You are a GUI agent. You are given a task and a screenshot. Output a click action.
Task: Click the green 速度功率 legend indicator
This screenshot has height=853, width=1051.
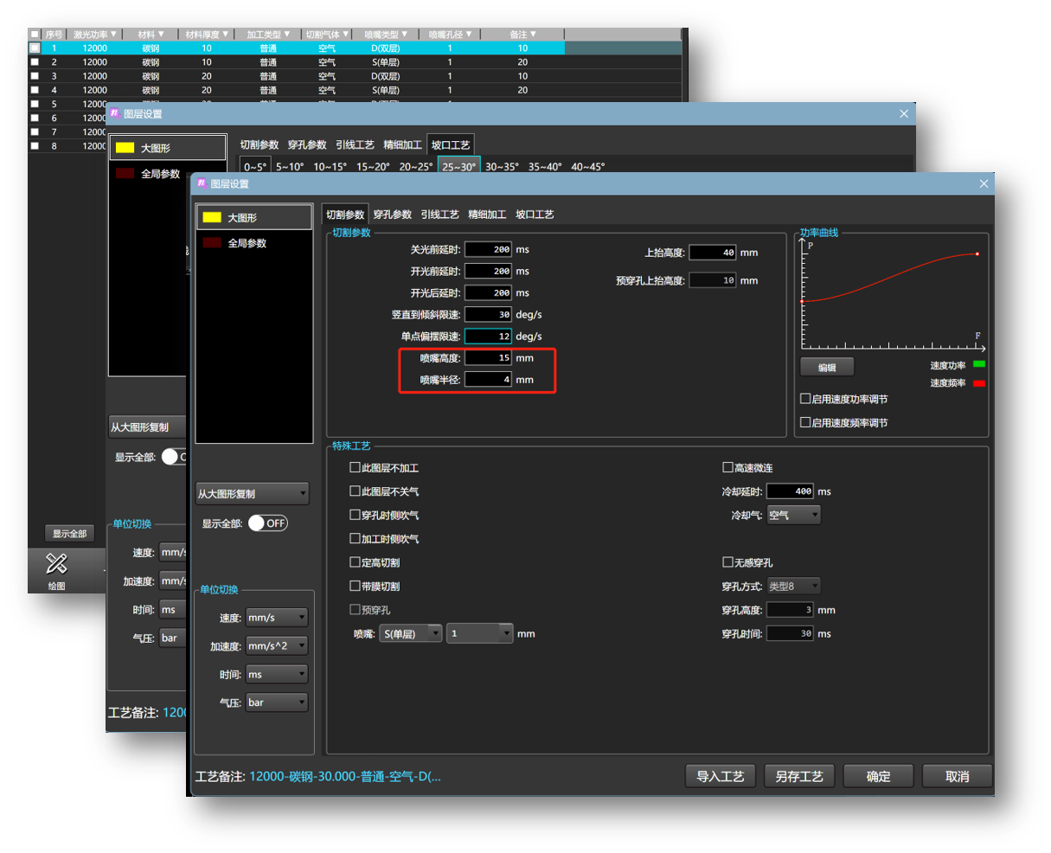click(x=978, y=365)
